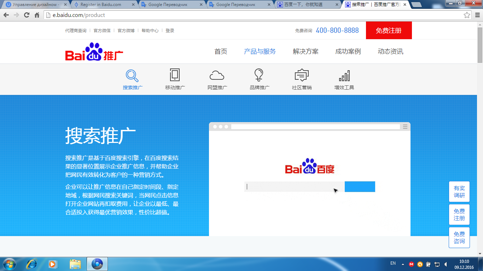The height and width of the screenshot is (271, 483).
Task: Open the 社区营销 chat bubble icon
Action: pos(302,76)
